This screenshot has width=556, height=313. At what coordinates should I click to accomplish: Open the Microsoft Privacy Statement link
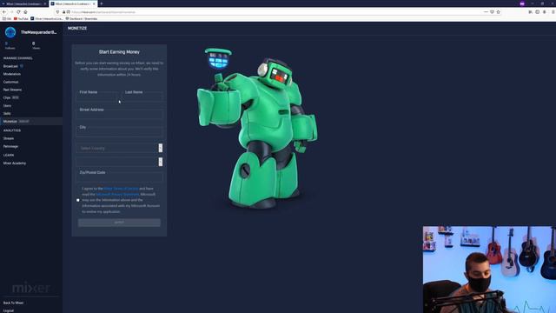(117, 194)
